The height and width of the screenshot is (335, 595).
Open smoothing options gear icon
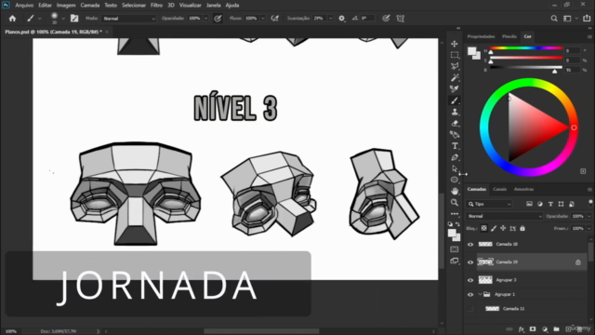(x=341, y=19)
